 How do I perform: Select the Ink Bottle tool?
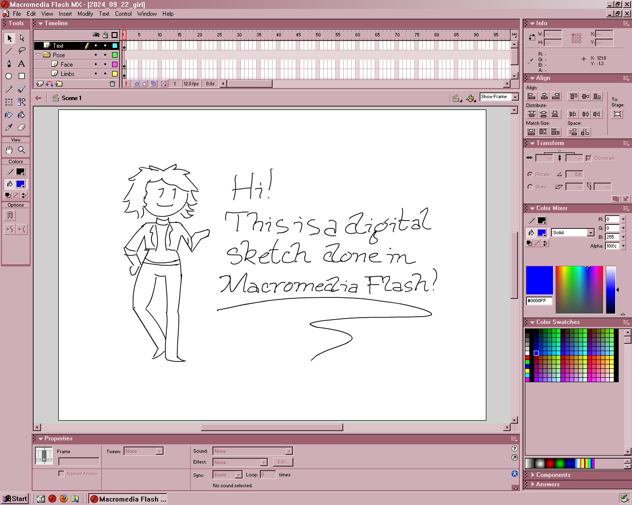click(9, 115)
